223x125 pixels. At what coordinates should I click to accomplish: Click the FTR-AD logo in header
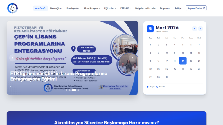[13, 8]
